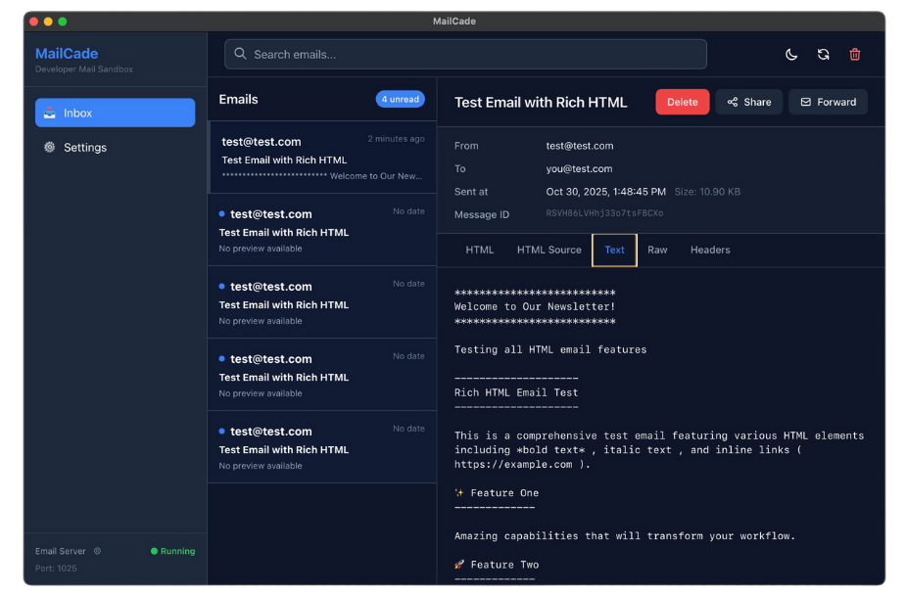Image resolution: width=906 pixels, height=593 pixels.
Task: Open the HTML Source view
Action: point(548,250)
